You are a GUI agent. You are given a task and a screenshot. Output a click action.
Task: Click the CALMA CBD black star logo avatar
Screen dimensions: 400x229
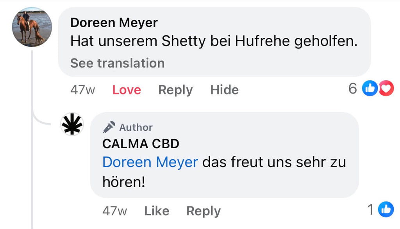coord(72,124)
